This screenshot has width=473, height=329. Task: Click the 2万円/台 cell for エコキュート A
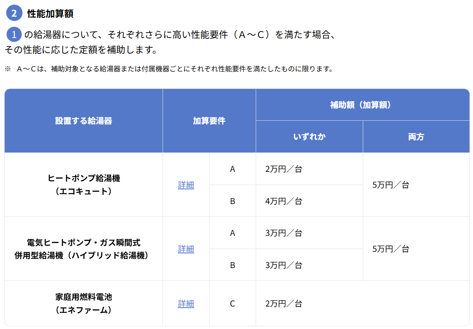(x=284, y=169)
